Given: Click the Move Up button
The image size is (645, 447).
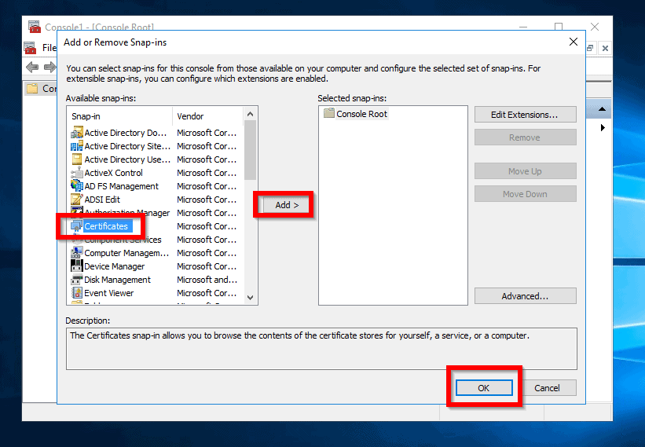Looking at the screenshot, I should pyautogui.click(x=525, y=171).
